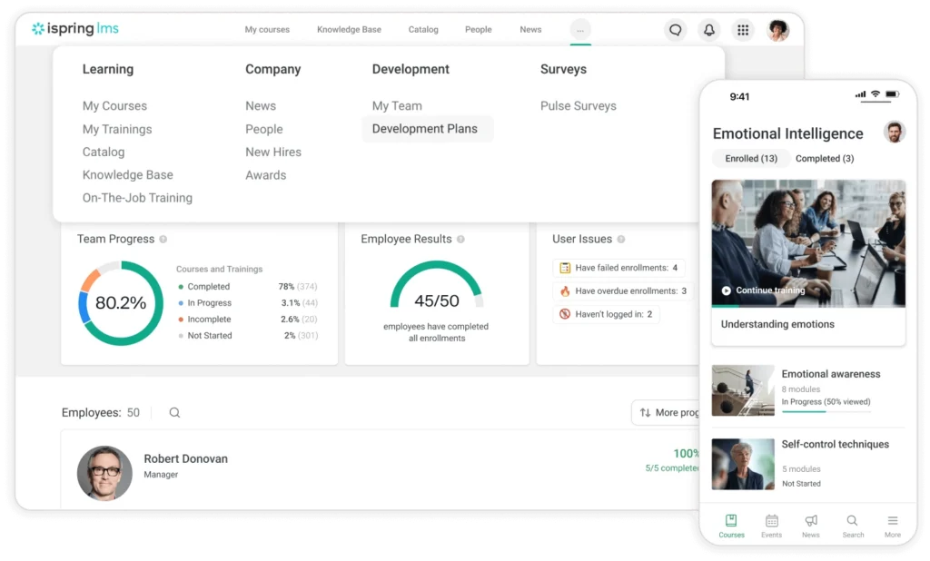Click the user avatar in the top bar
Viewport: 930px width, 561px height.
[x=777, y=29]
